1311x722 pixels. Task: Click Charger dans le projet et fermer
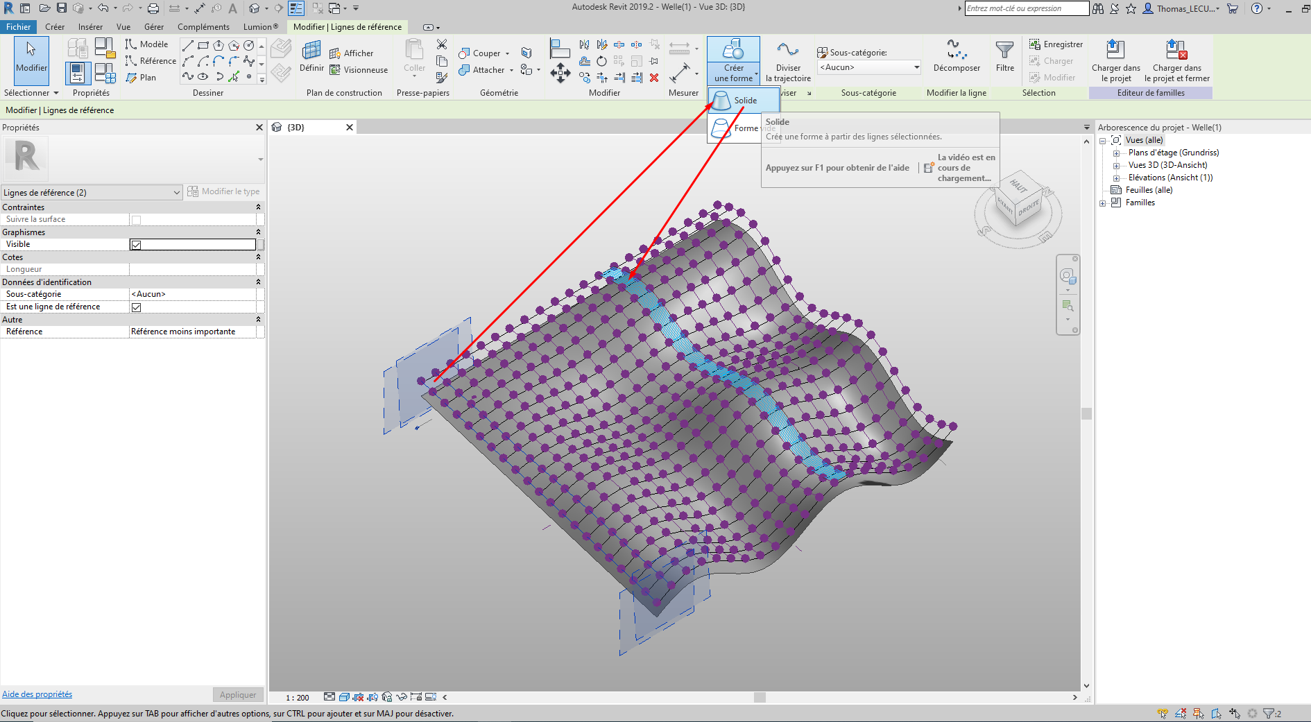click(x=1177, y=61)
